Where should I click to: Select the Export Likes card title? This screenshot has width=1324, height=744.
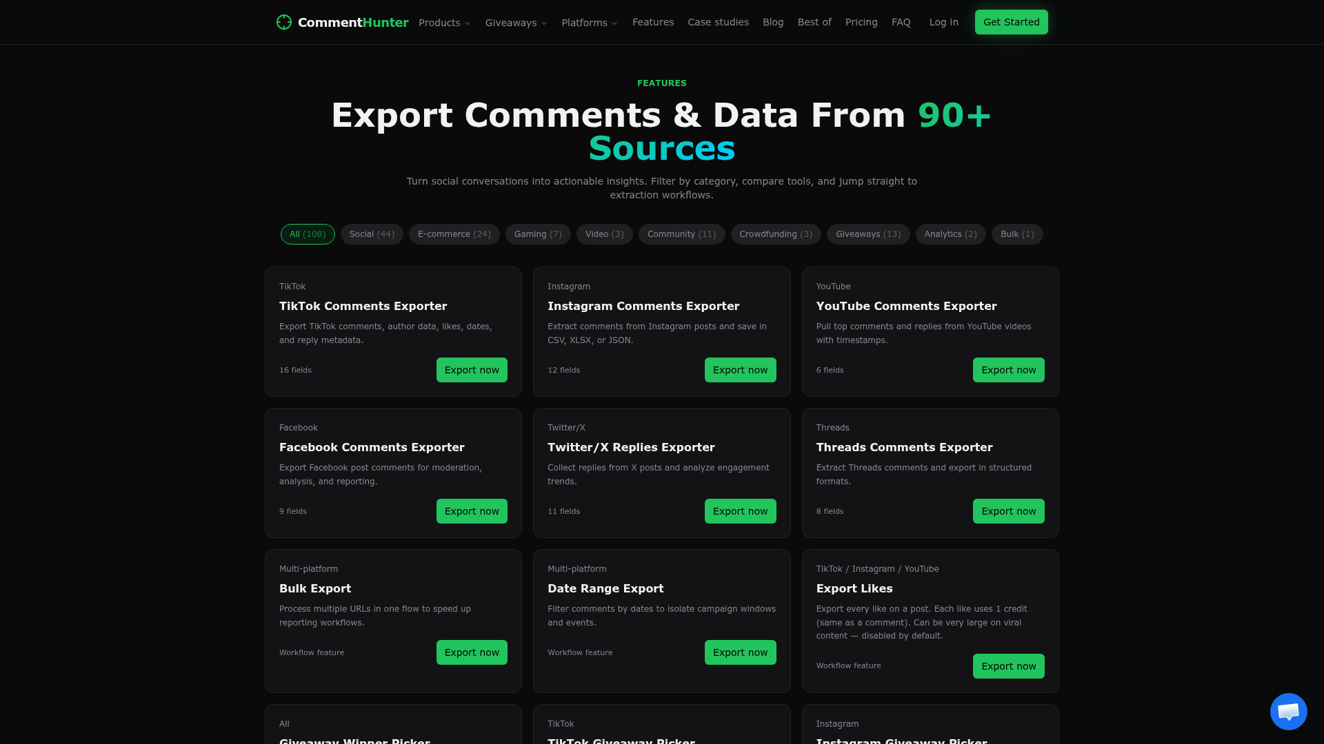pyautogui.click(x=854, y=588)
